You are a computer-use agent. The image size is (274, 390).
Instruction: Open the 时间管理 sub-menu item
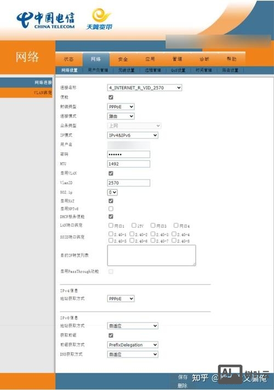tap(203, 70)
